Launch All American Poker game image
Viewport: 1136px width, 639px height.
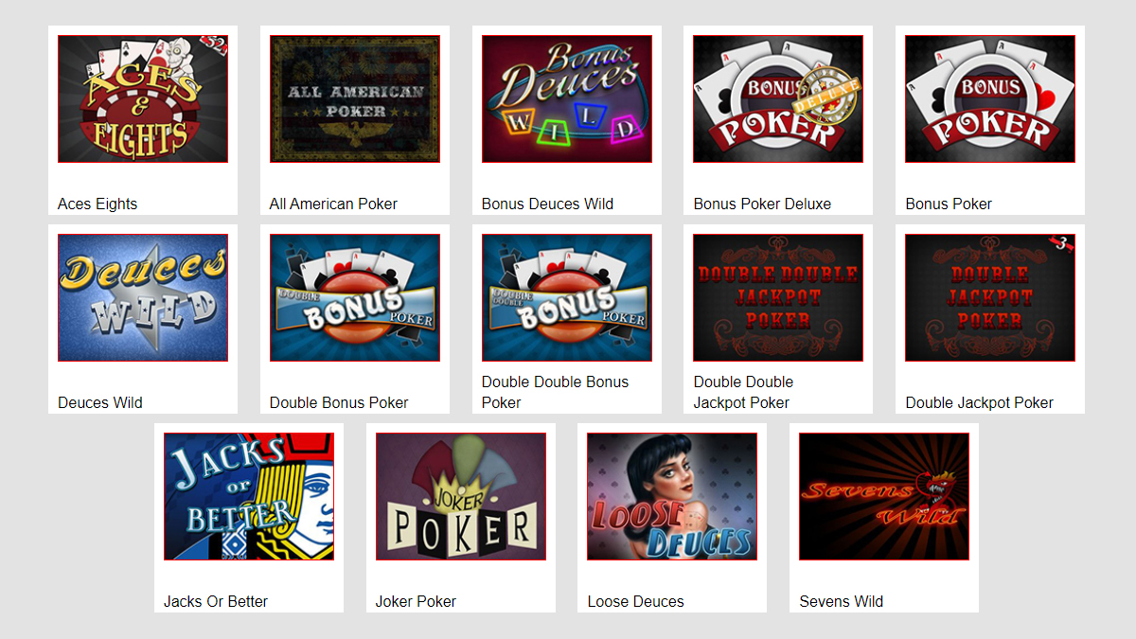[x=355, y=98]
